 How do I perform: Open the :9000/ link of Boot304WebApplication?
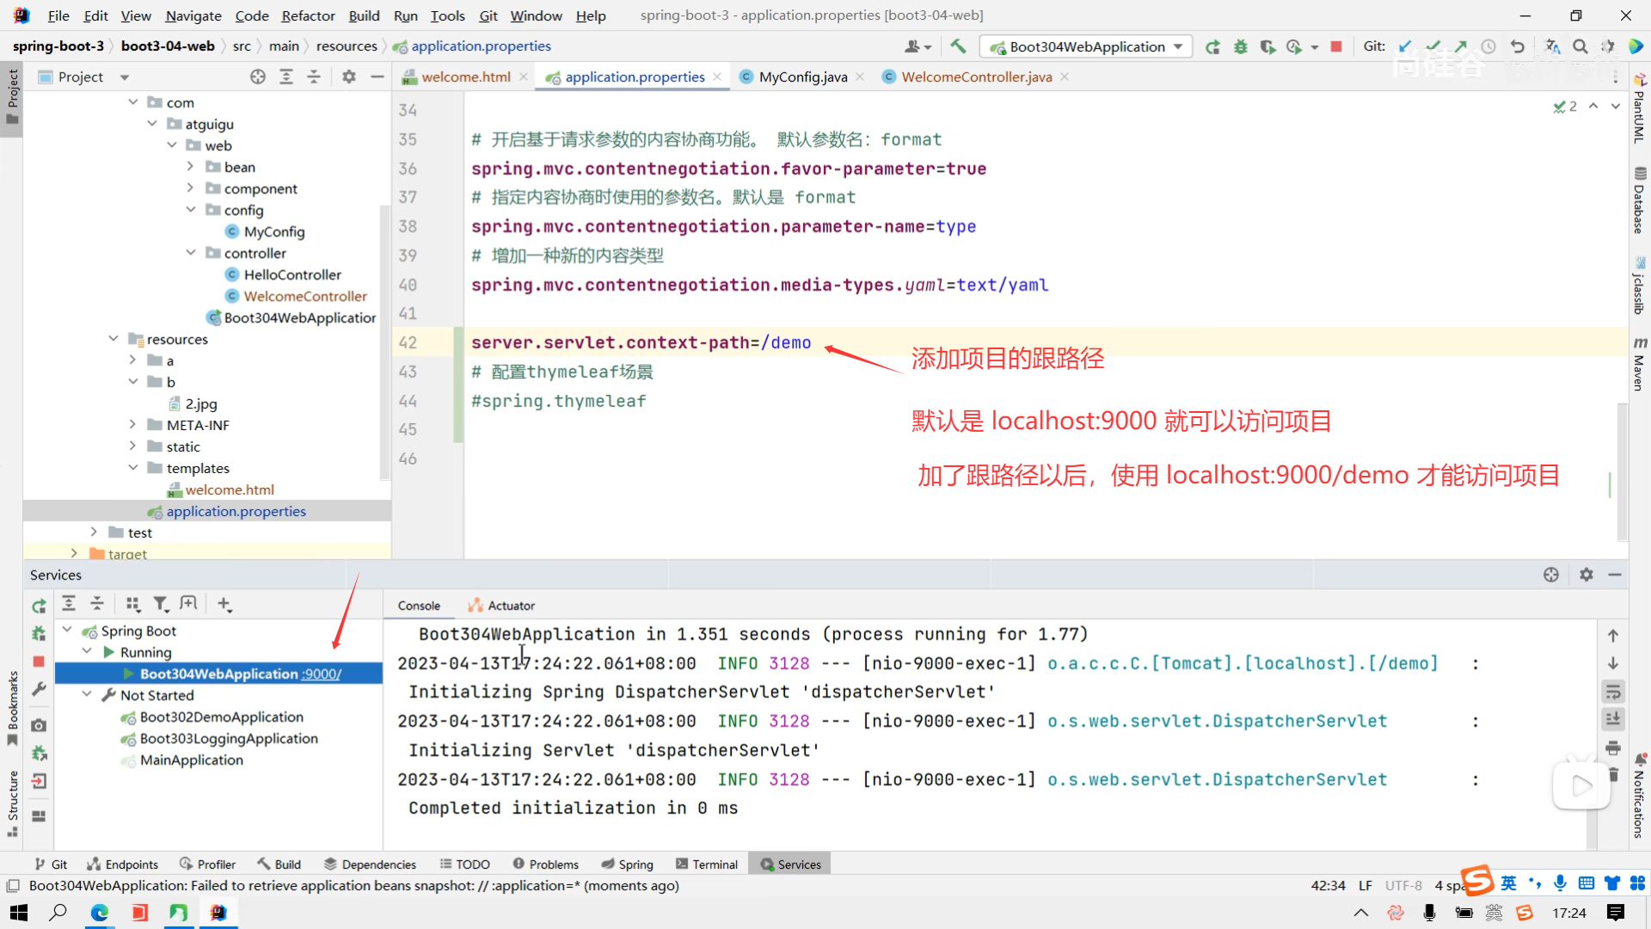coord(322,674)
